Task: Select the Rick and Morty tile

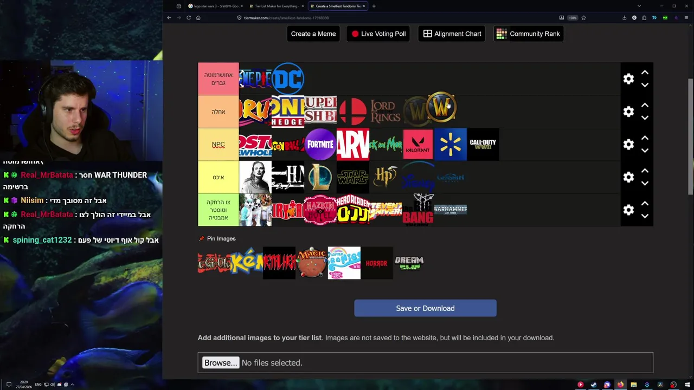Action: pos(385,145)
